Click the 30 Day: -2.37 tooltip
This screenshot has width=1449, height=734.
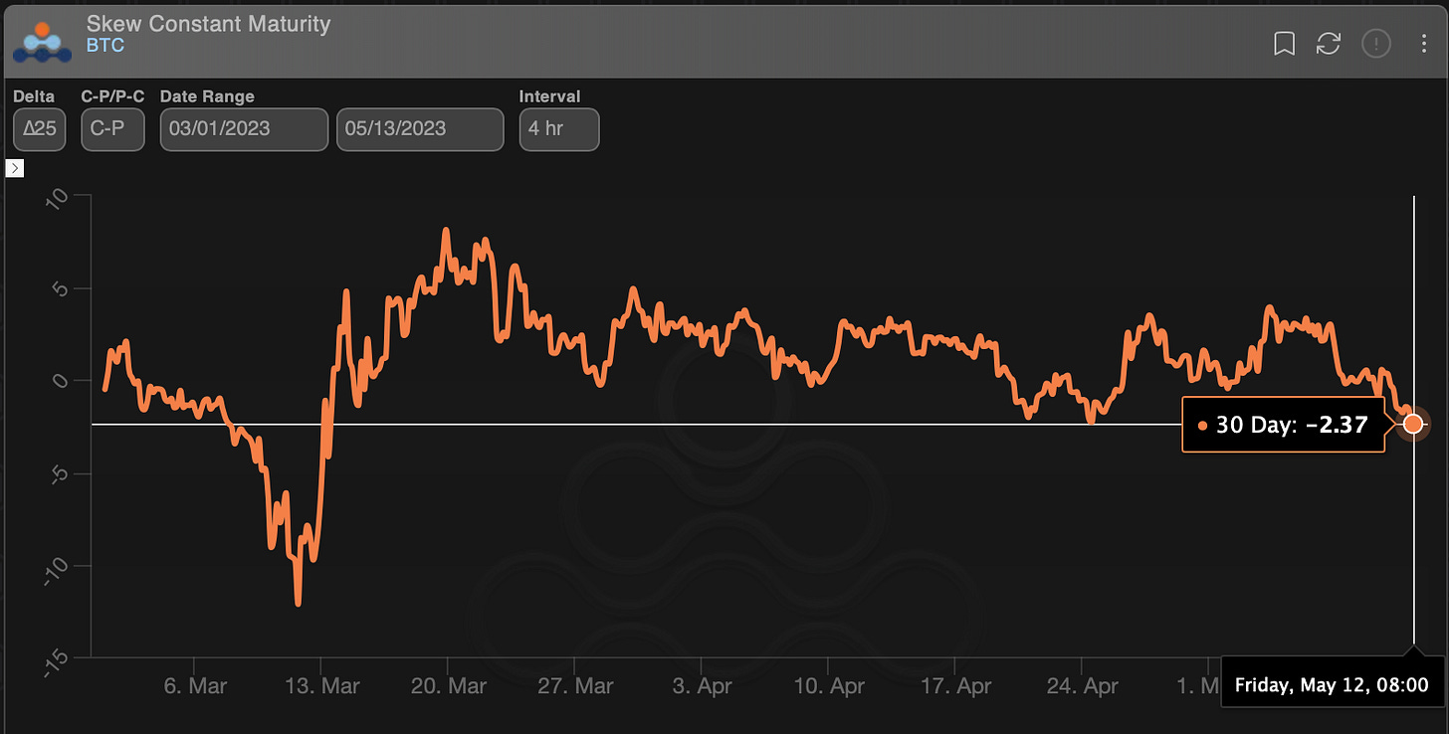pyautogui.click(x=1283, y=425)
